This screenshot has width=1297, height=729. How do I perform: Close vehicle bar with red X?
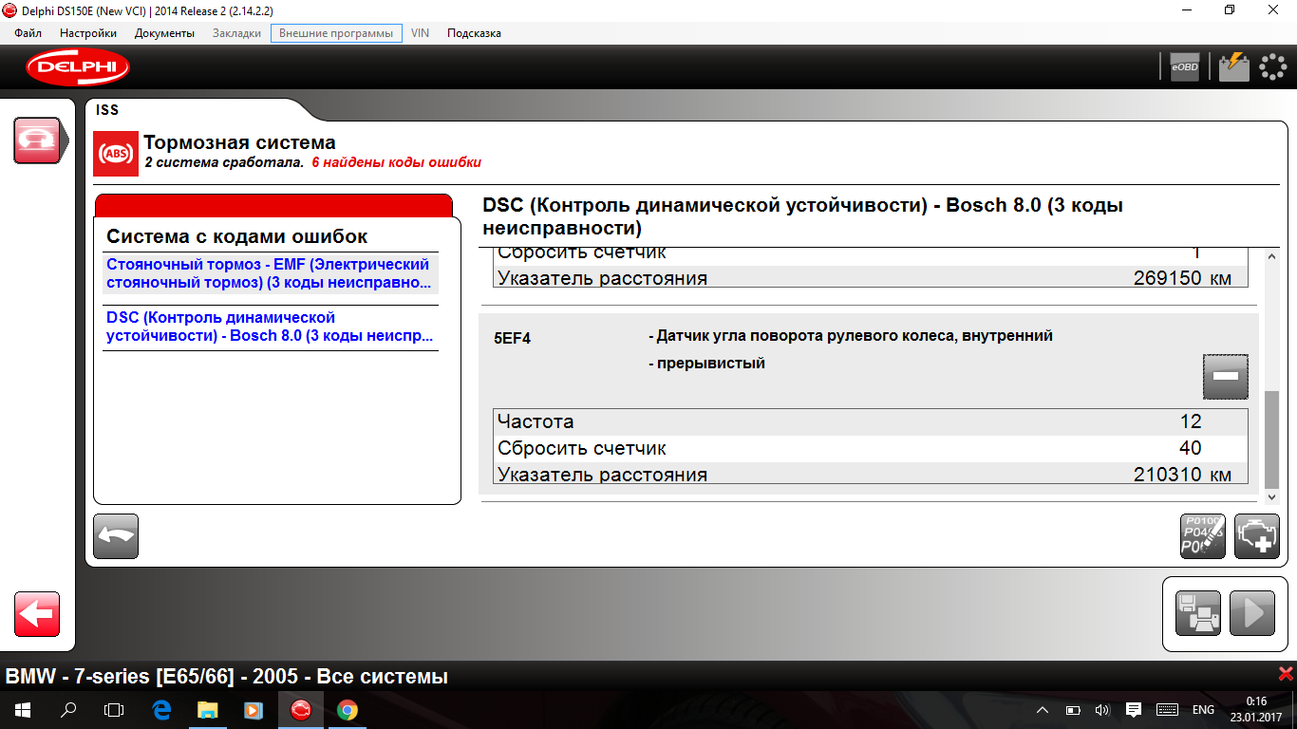click(1286, 674)
